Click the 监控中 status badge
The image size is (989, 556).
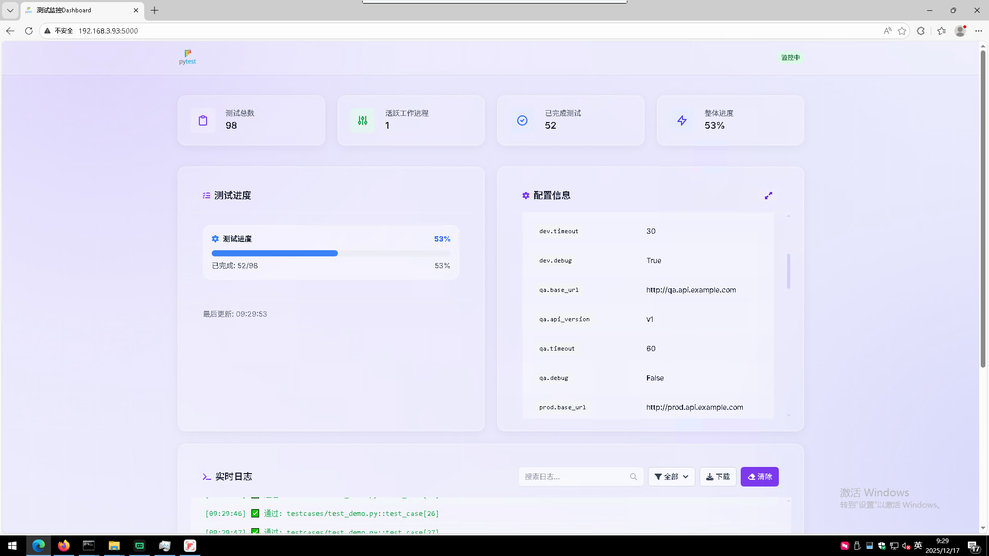point(791,58)
